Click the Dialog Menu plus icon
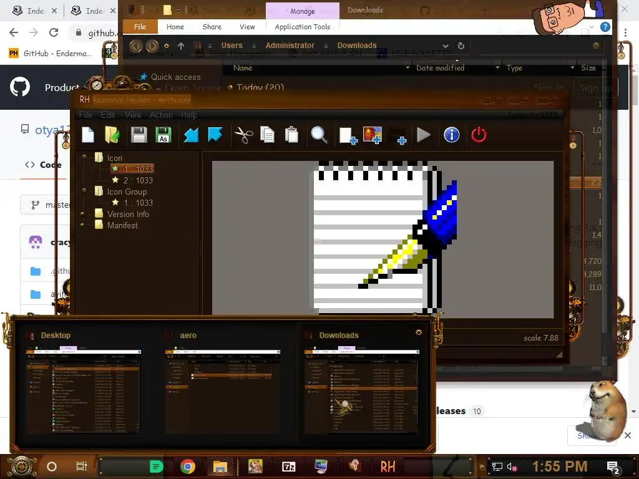 pyautogui.click(x=398, y=135)
